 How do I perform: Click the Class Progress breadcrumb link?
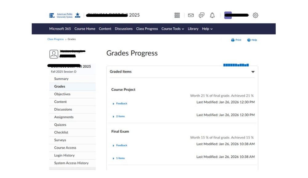(55, 39)
